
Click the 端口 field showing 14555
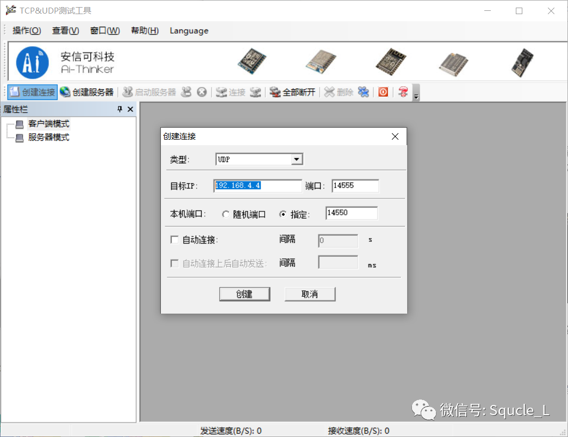tap(355, 186)
